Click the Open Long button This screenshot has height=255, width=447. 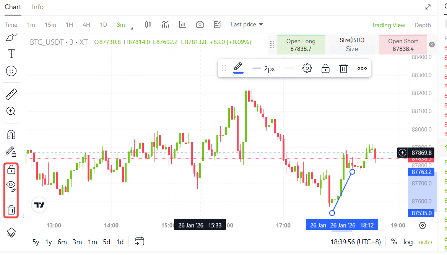(x=301, y=45)
